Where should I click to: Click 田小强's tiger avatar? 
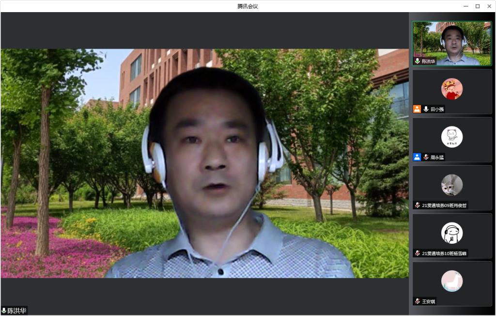click(452, 89)
